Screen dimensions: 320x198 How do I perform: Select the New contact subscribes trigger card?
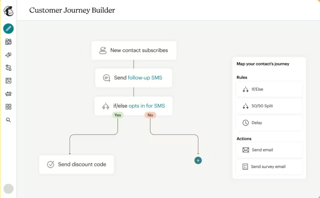coord(134,51)
